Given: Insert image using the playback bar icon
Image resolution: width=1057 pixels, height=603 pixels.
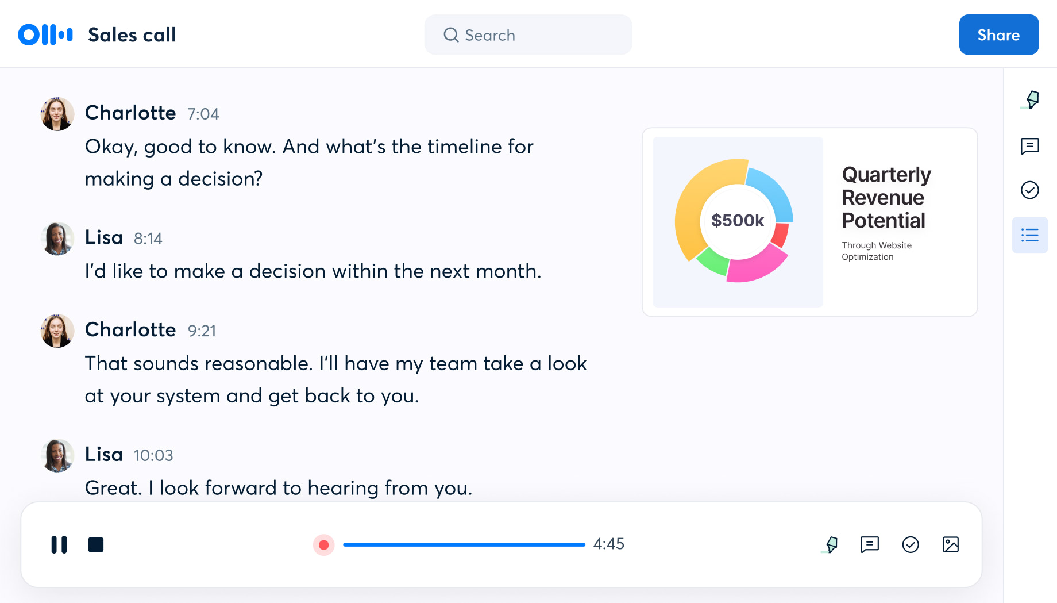Looking at the screenshot, I should click(x=951, y=544).
